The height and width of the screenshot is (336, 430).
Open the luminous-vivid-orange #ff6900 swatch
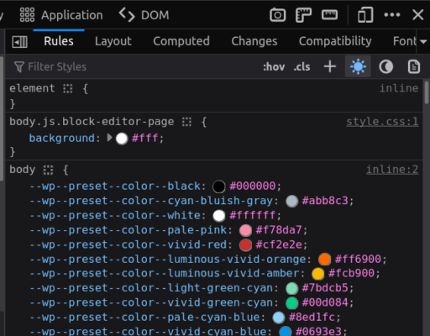[x=325, y=260]
